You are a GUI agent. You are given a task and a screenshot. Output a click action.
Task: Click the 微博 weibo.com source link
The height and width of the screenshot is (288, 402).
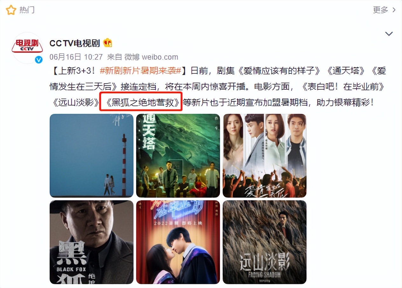(151, 57)
